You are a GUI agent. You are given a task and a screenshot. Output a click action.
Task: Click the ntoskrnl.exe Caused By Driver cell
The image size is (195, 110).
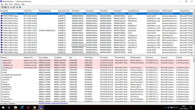(x=132, y=30)
